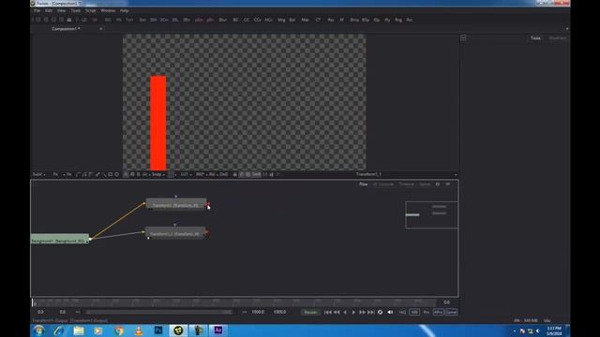The width and height of the screenshot is (600, 337).
Task: Open After Effects from the taskbar
Action: [218, 330]
